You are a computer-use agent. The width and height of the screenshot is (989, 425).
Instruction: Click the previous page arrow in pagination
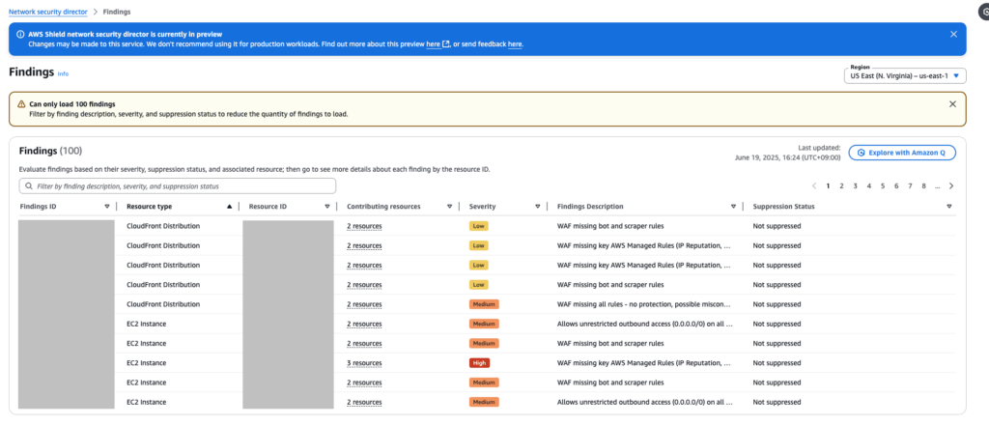pos(814,185)
